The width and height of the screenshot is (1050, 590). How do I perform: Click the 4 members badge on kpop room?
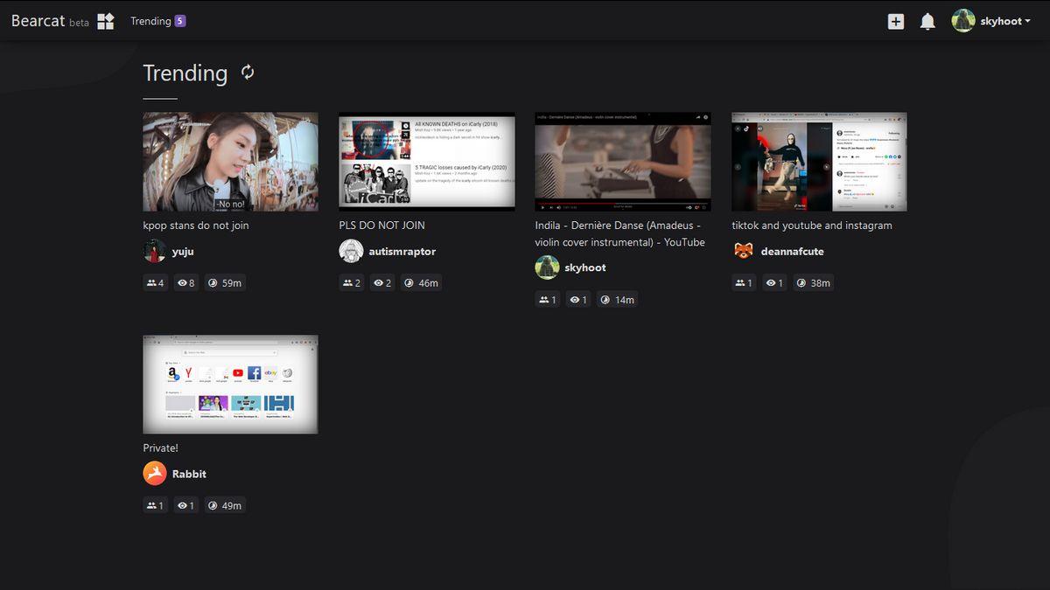[x=156, y=283]
